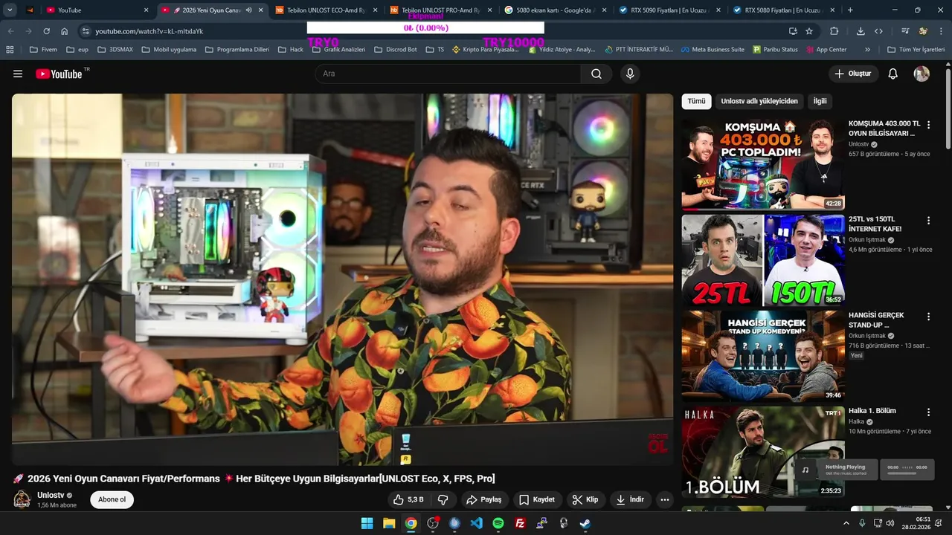Show hidden system tray icons
The width and height of the screenshot is (952, 535).
click(x=846, y=523)
